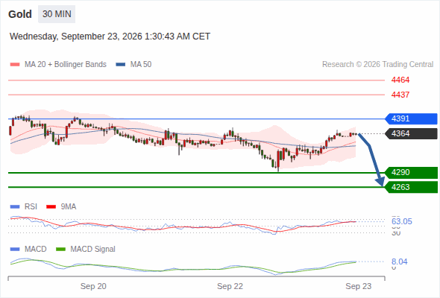The image size is (440, 298).
Task: Click the 4263 green support tag
Action: coord(411,187)
